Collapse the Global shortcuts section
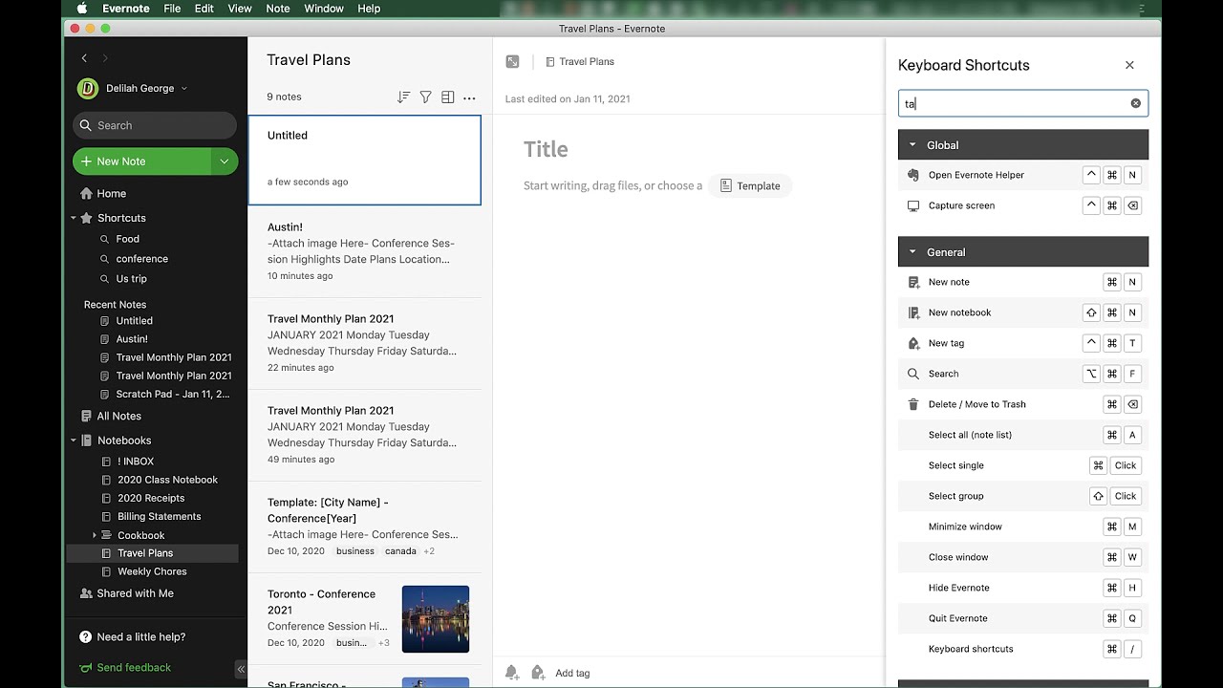 click(x=912, y=145)
